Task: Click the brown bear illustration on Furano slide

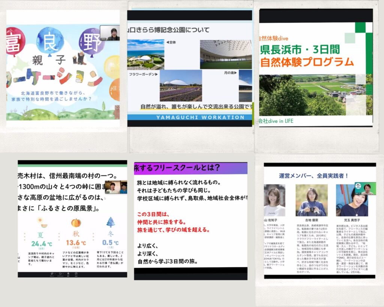Action: pyautogui.click(x=116, y=111)
